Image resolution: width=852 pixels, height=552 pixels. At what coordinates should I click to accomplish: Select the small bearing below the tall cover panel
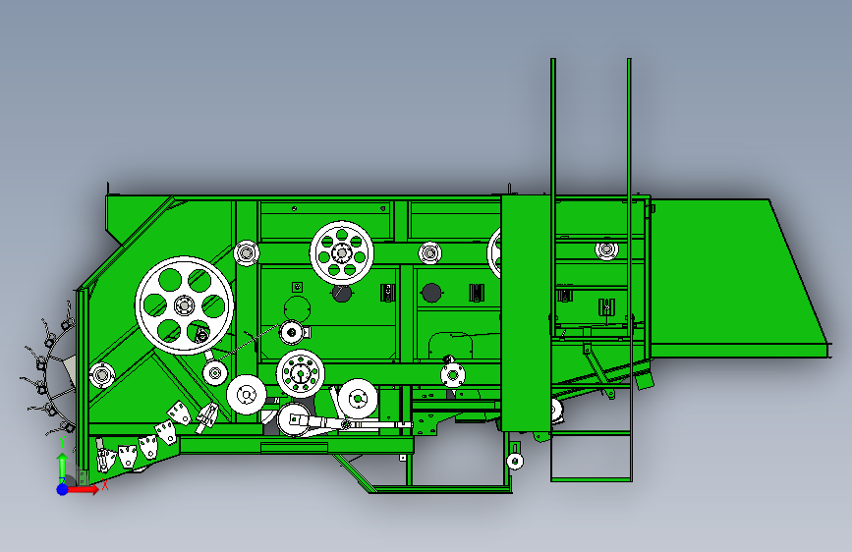pos(515,462)
